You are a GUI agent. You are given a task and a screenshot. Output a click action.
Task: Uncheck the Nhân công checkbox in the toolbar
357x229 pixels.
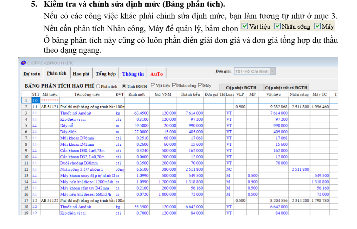[x=174, y=86]
